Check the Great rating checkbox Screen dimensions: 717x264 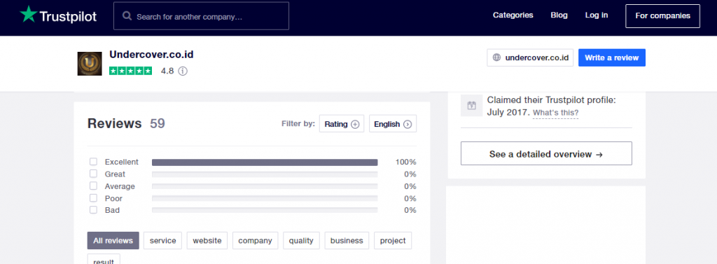coord(93,174)
